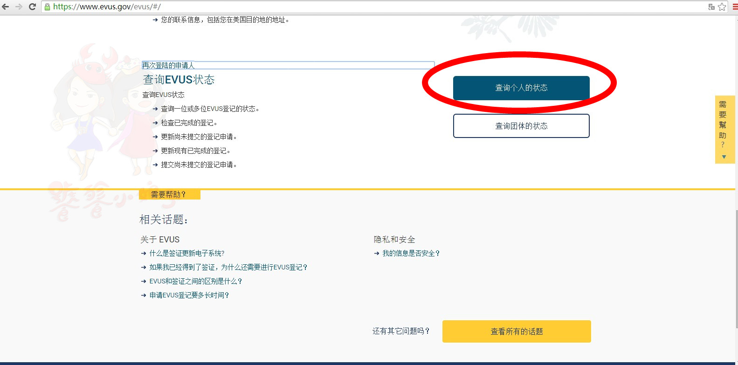The height and width of the screenshot is (365, 738).
Task: Click the URL address bar
Action: tap(373, 7)
